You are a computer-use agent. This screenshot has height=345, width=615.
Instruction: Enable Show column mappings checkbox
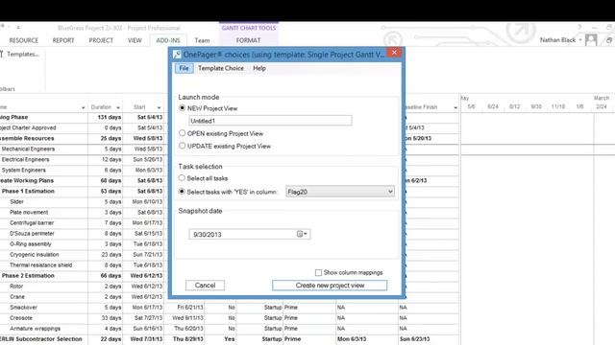point(318,272)
